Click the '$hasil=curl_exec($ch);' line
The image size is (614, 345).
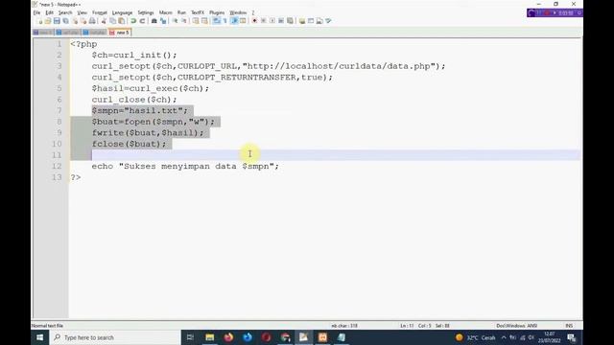pos(151,88)
